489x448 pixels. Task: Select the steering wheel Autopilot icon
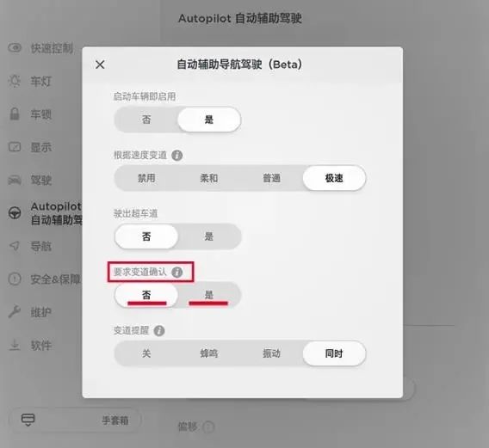point(15,213)
